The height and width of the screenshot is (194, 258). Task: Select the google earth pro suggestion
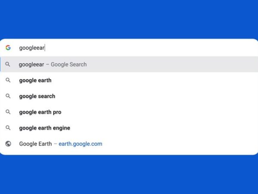pyautogui.click(x=40, y=112)
